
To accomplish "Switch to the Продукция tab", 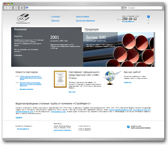I will pyautogui.click(x=92, y=29).
